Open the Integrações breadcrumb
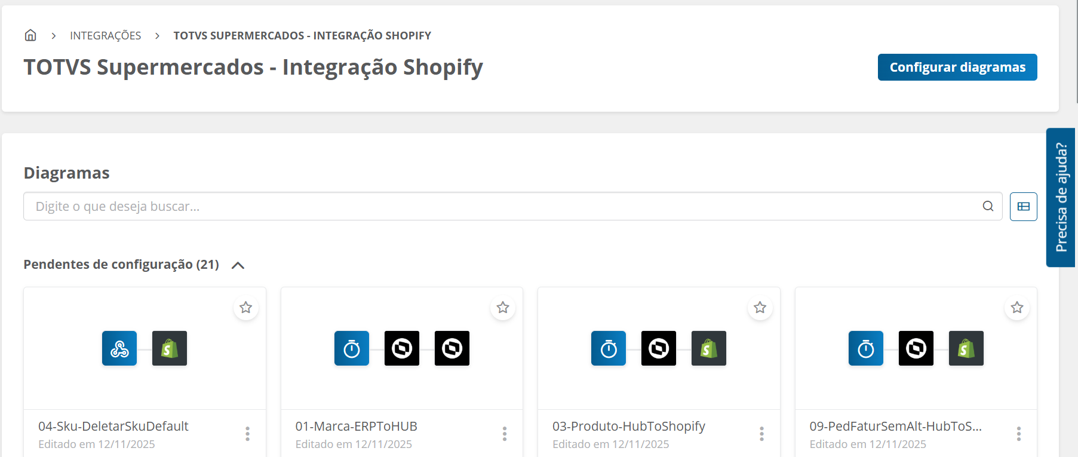Image resolution: width=1078 pixels, height=457 pixels. [x=106, y=36]
